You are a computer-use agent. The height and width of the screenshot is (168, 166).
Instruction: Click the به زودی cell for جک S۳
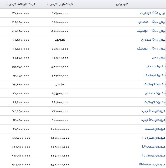coord(60,84)
